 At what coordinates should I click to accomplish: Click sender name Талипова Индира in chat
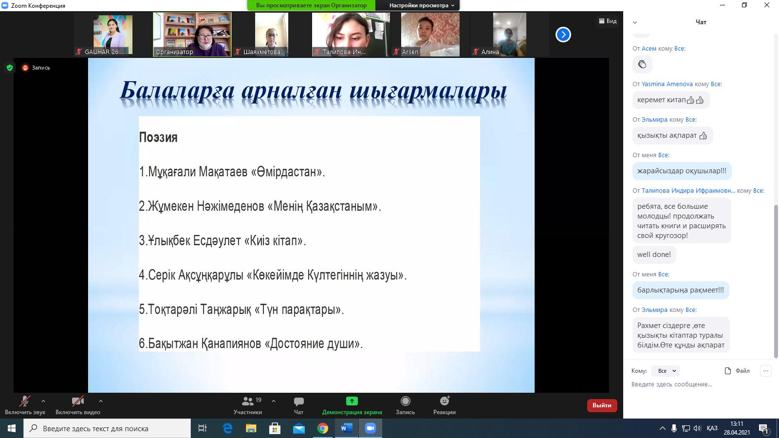[688, 190]
